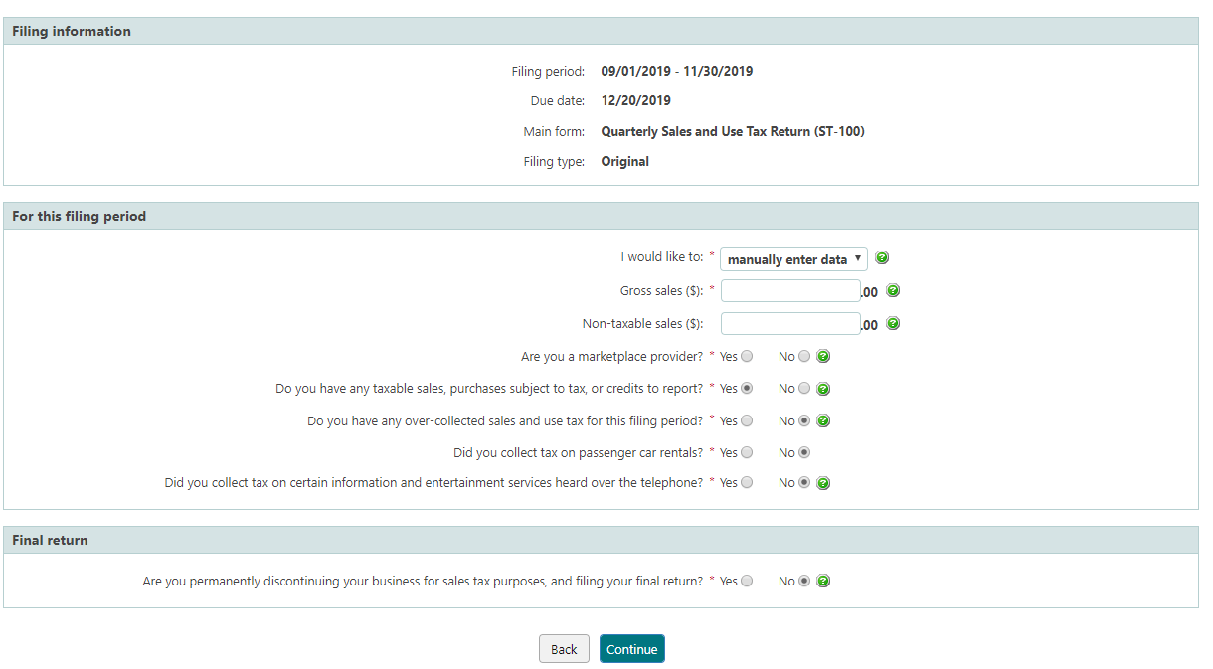The height and width of the screenshot is (669, 1213).
Task: Open help for telephone entertainment services question
Action: [823, 483]
